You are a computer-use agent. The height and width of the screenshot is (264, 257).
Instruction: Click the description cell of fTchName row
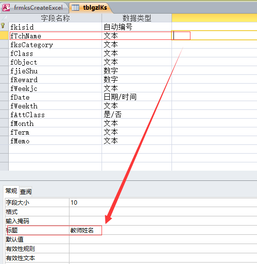214,35
